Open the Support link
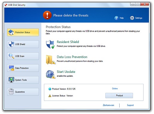This screenshot has height=114, width=154. [x=130, y=105]
